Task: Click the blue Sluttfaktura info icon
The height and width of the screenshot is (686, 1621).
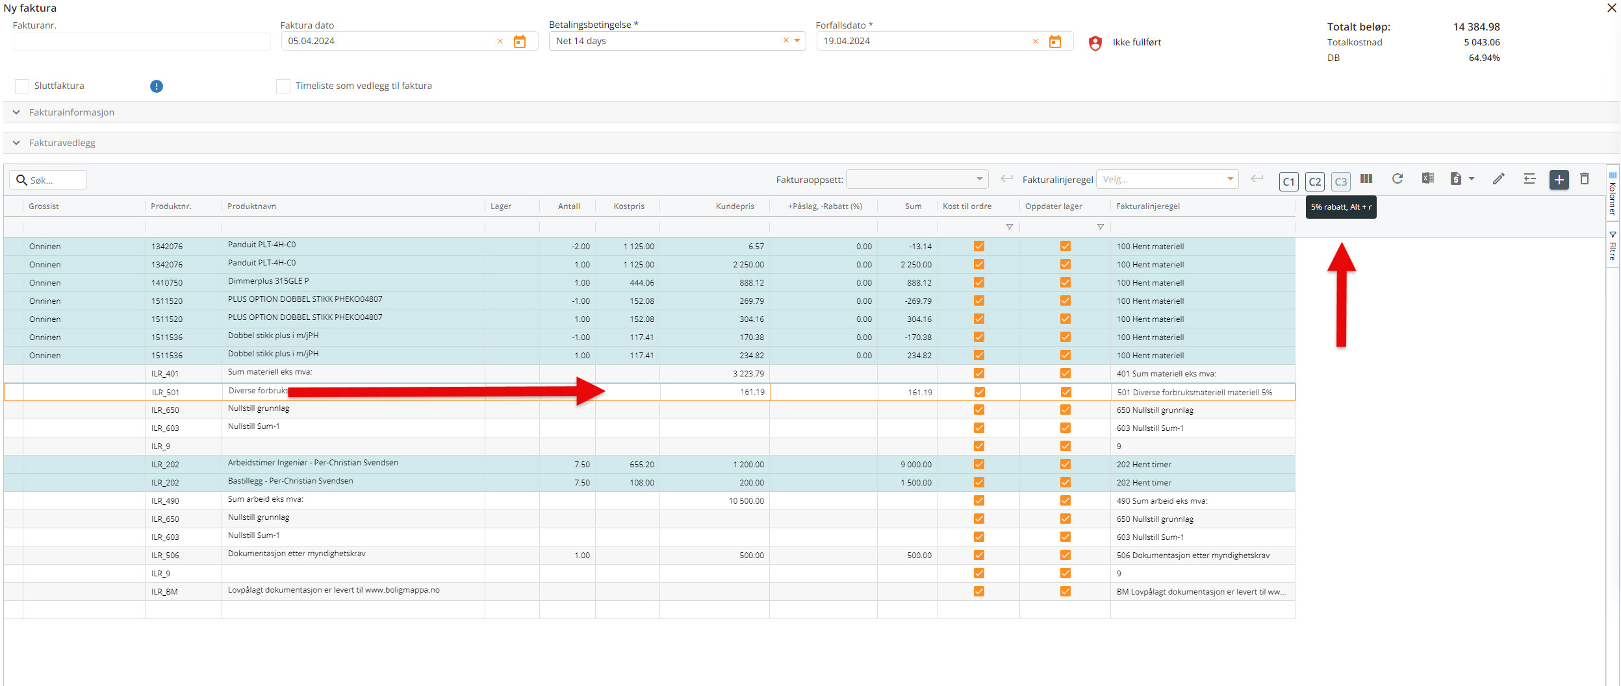Action: [156, 86]
